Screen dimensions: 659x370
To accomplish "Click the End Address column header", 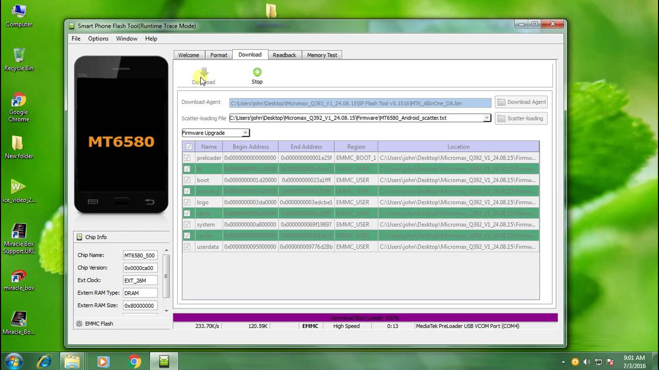I will (x=306, y=146).
